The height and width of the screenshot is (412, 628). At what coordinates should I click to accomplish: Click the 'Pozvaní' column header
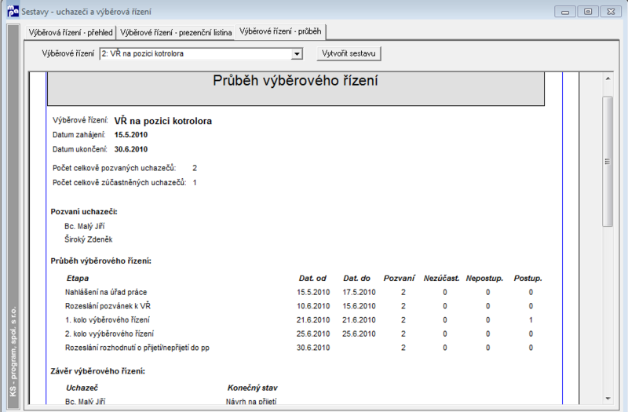(x=399, y=279)
